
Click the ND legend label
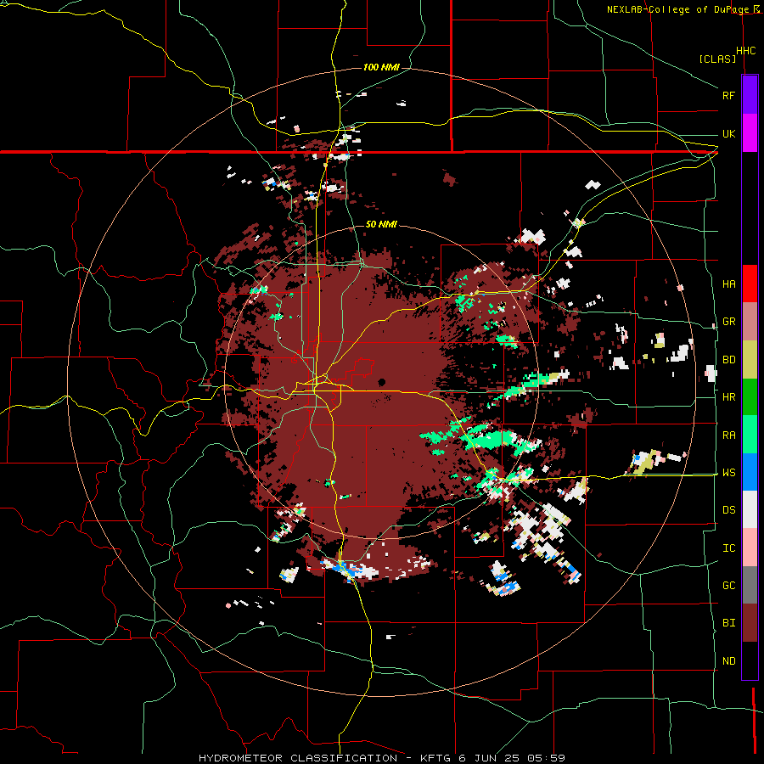[x=728, y=661]
